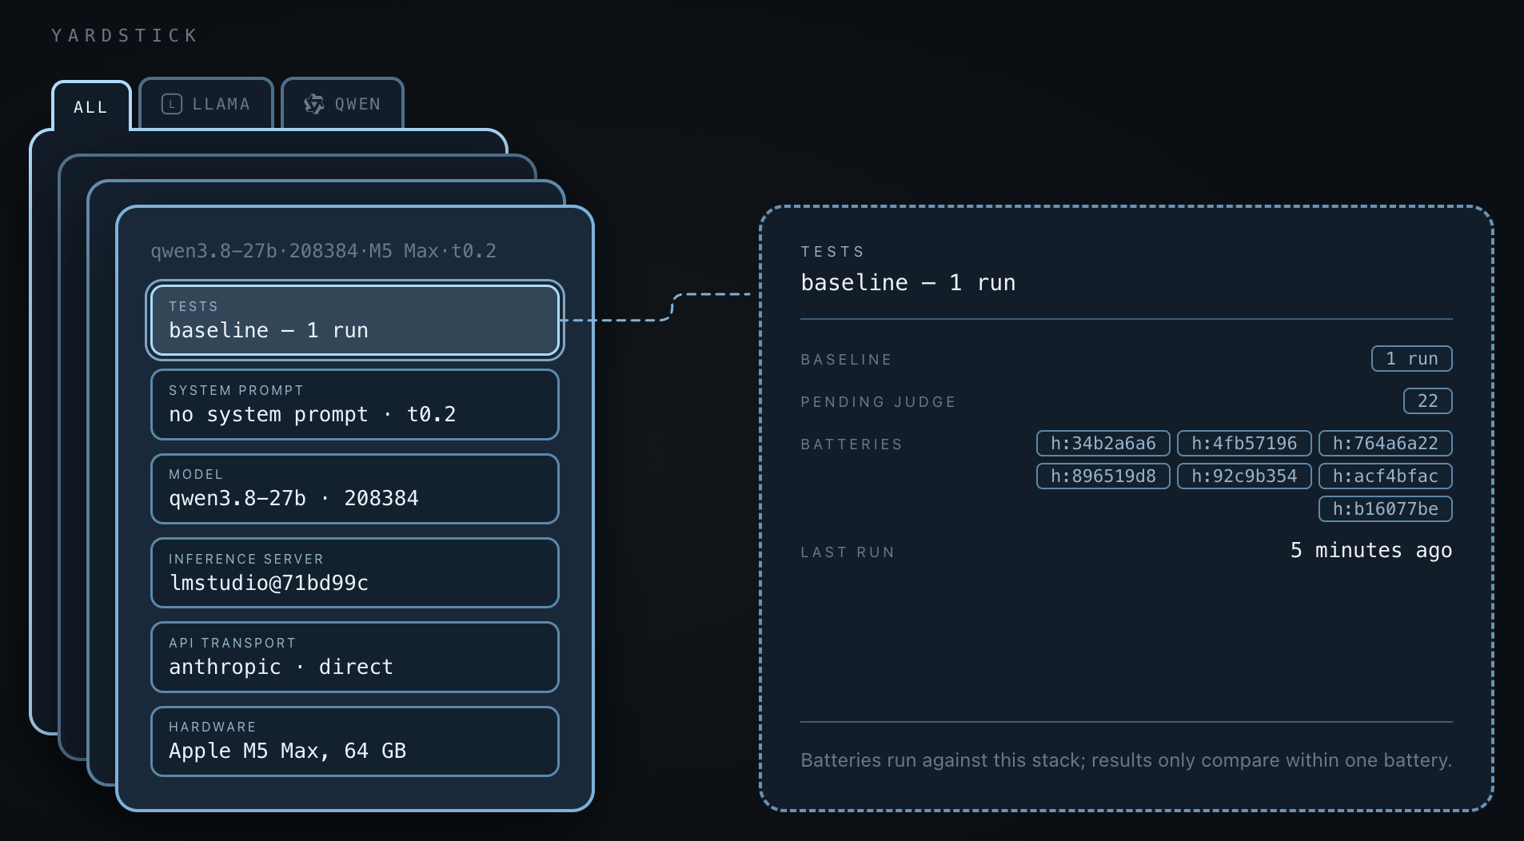
Task: Switch to the ALL tab
Action: [91, 106]
